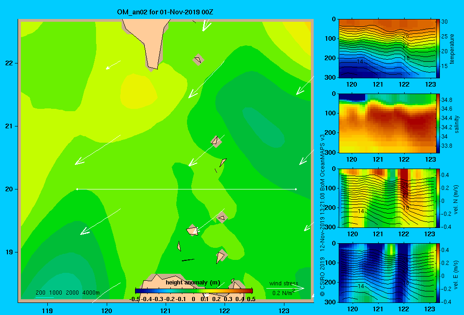Click the -0.5 tick on height anomaly bar
The height and width of the screenshot is (315, 464).
point(135,299)
